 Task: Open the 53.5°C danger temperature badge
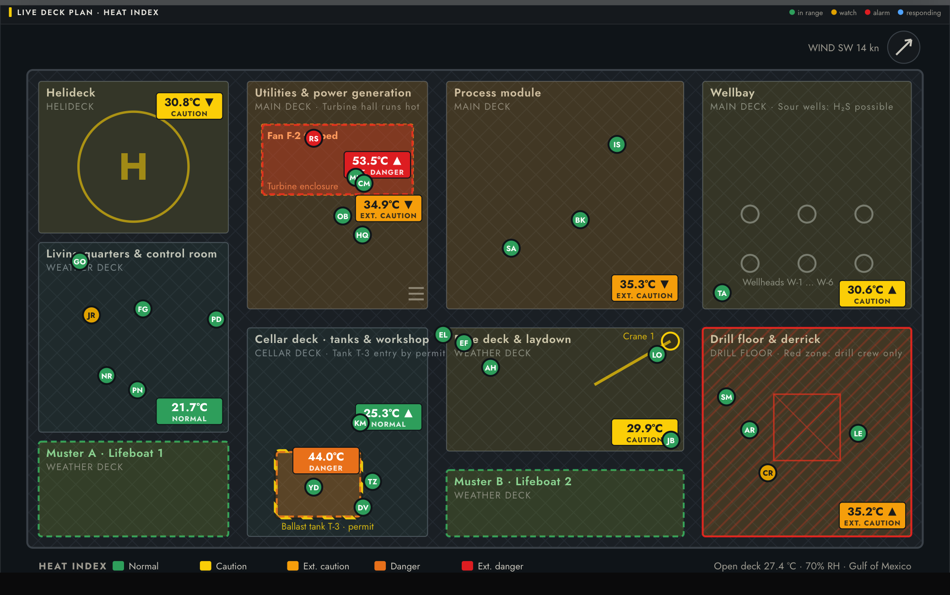[377, 165]
